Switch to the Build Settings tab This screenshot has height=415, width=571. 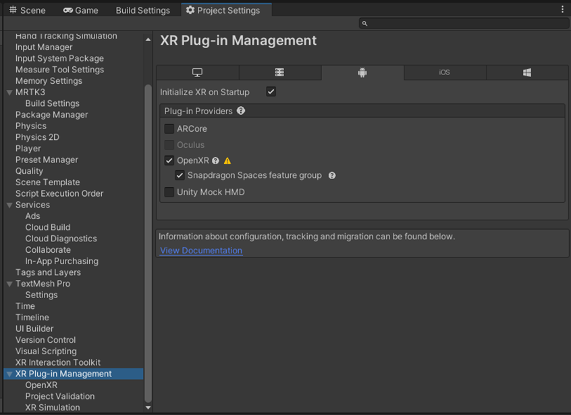click(143, 10)
